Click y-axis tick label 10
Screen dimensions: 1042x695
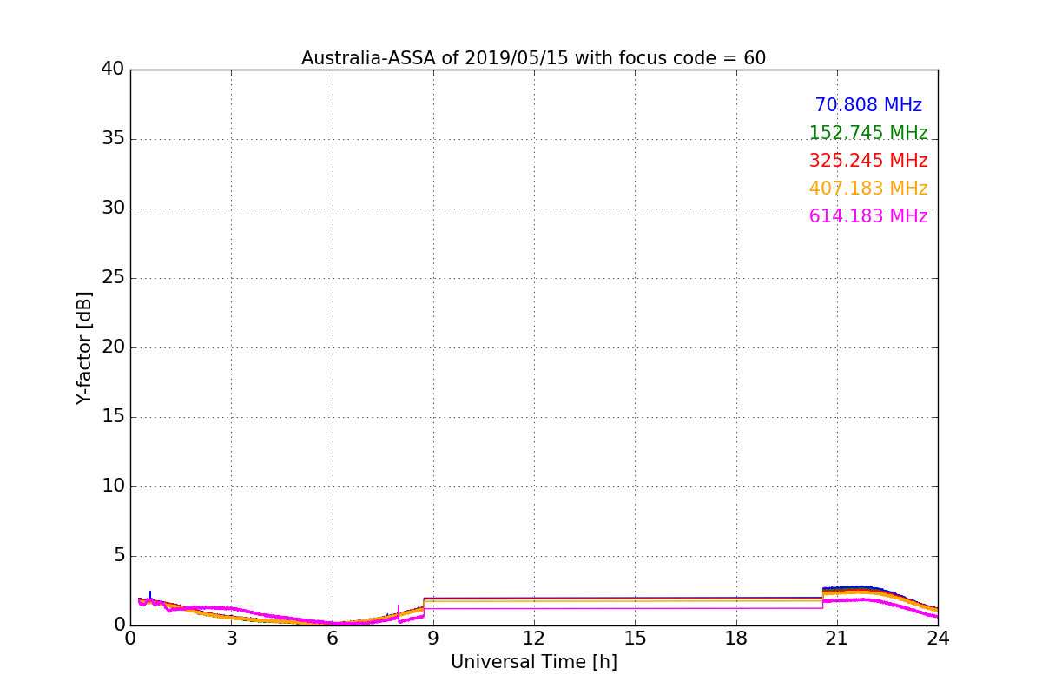pyautogui.click(x=113, y=486)
